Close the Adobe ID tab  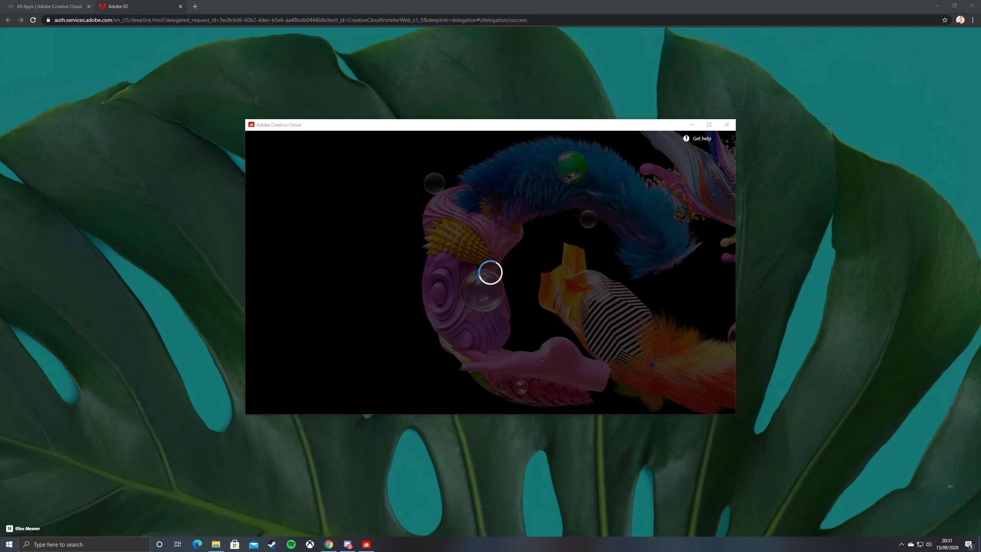coord(180,7)
